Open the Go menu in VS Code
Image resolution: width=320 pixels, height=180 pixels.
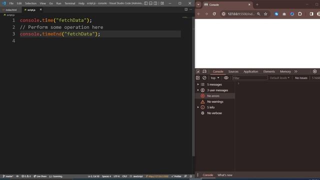[51, 3]
